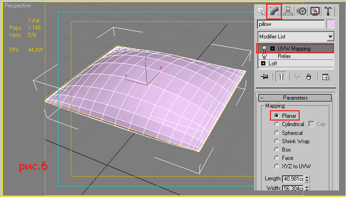Image resolution: width=346 pixels, height=197 pixels.
Task: Toggle Show End Result button
Action: (281, 77)
